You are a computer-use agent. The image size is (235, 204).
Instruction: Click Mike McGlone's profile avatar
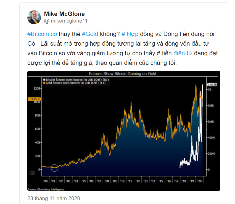34,17
